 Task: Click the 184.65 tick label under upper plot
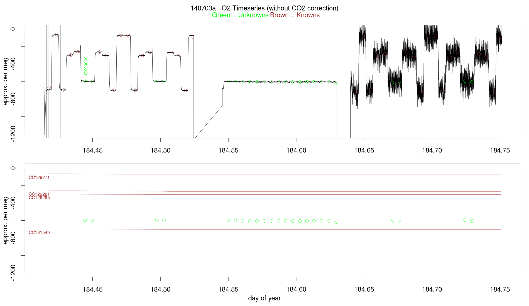tap(364, 150)
